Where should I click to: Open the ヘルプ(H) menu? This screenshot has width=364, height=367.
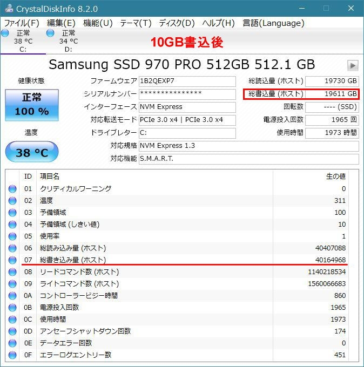coord(219,23)
